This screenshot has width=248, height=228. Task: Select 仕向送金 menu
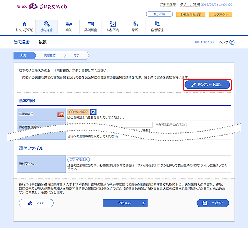[x=46, y=27]
